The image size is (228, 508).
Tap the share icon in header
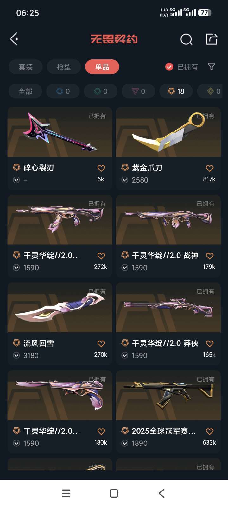pos(212,39)
